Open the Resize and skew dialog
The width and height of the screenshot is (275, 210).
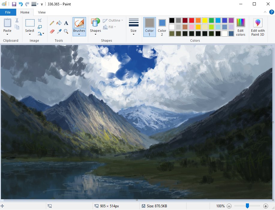[40, 27]
